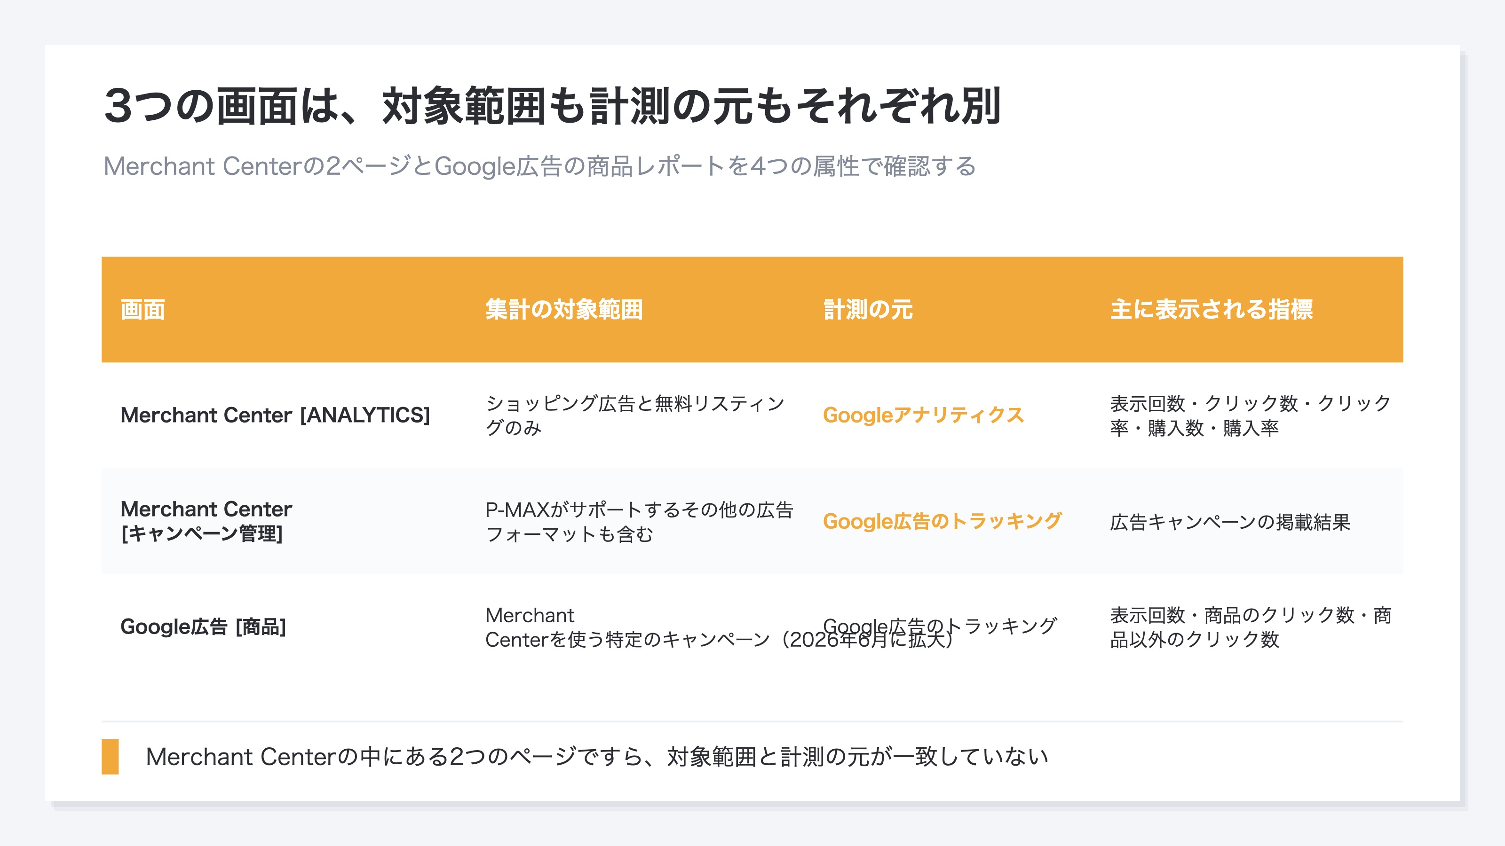Select the Google広告 [商品] row label

point(203,627)
